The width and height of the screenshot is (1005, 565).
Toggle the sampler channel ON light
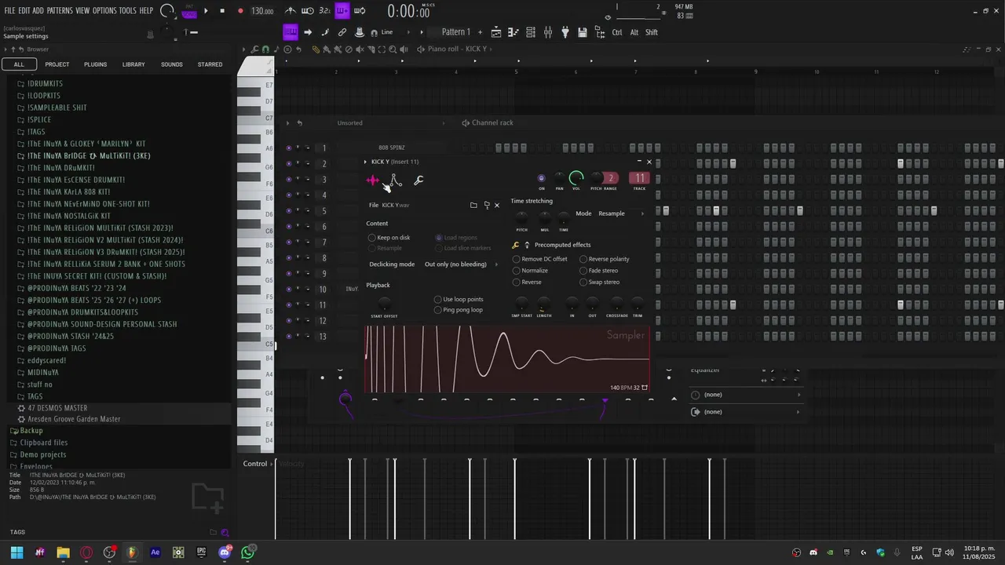pyautogui.click(x=541, y=178)
